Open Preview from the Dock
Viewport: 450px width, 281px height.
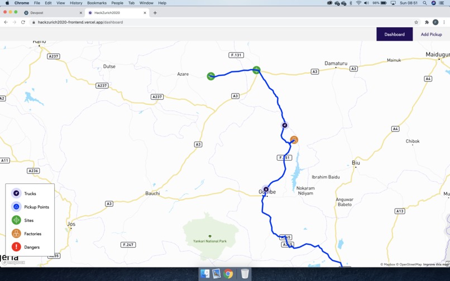click(x=217, y=274)
